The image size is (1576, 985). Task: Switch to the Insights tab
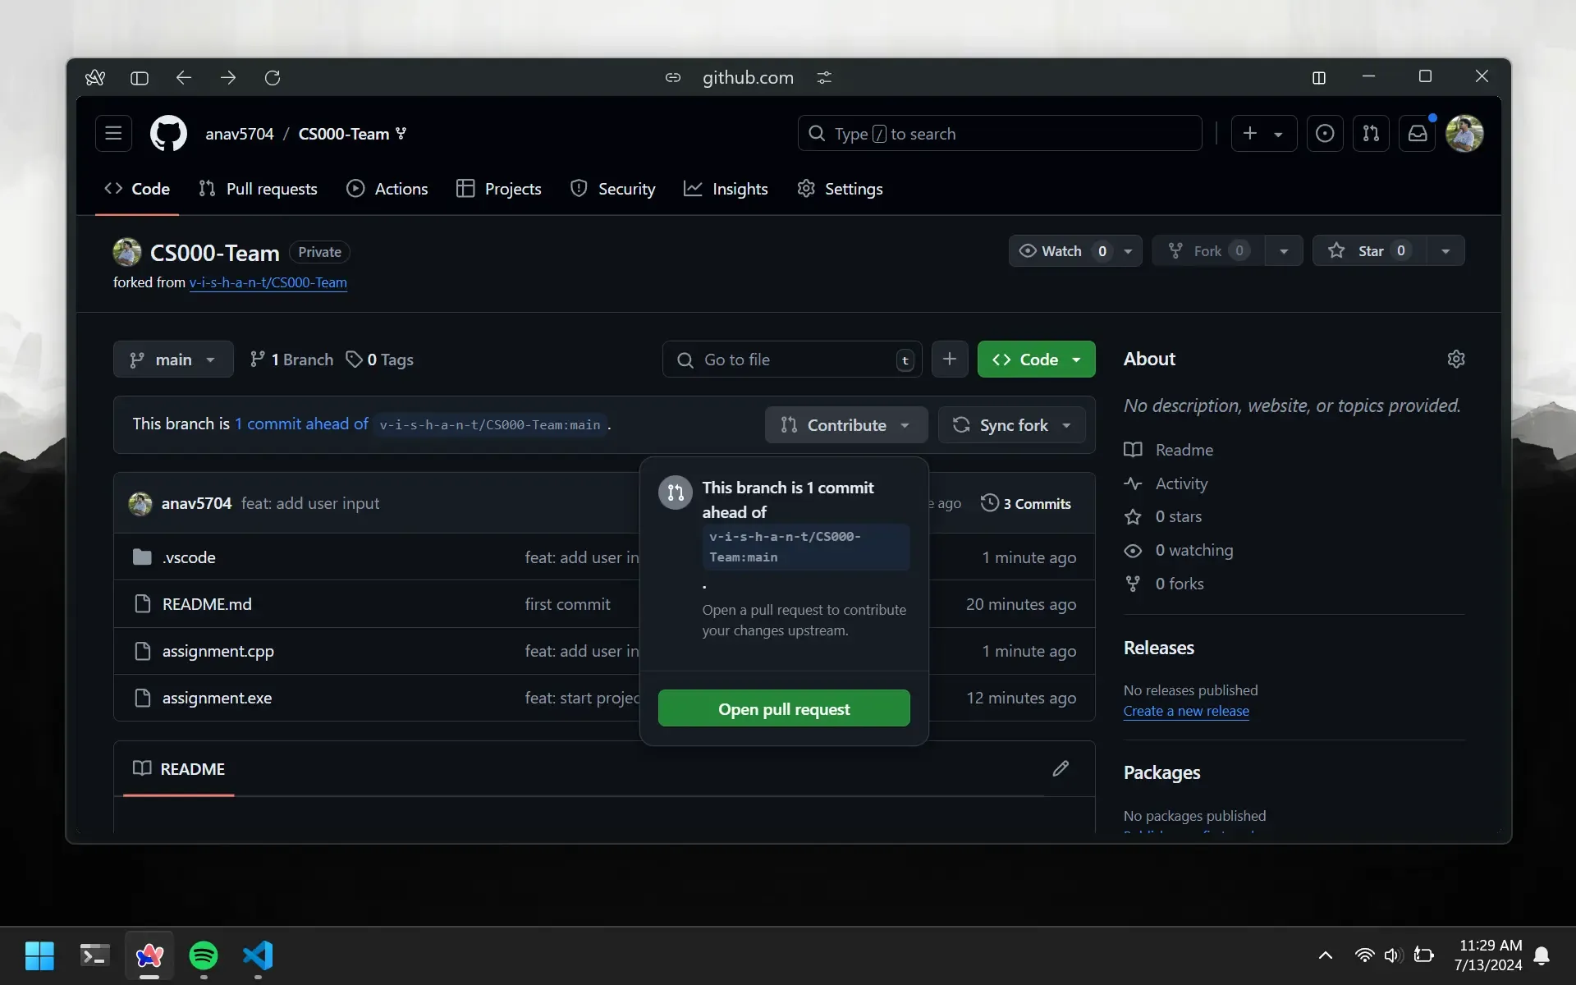click(726, 189)
